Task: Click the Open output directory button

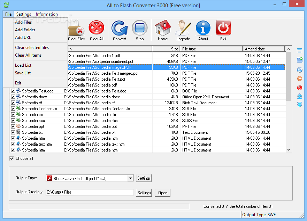Action: (162, 193)
